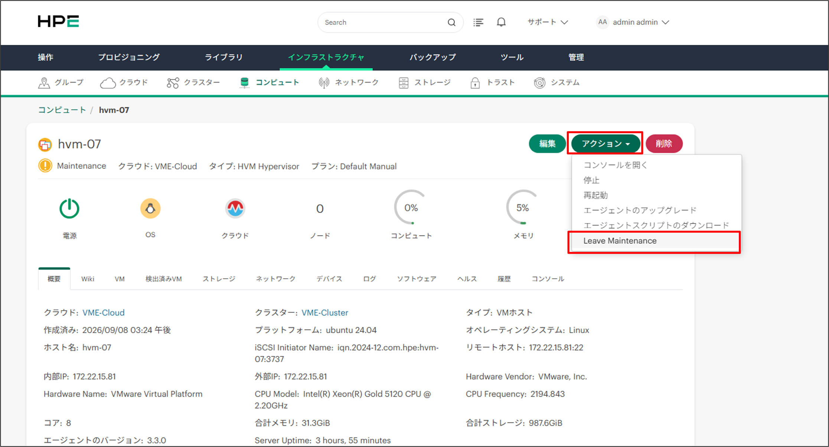This screenshot has width=829, height=447.
Task: Choose エージェントスクリプトのダウンロード in the menu
Action: pyautogui.click(x=656, y=226)
